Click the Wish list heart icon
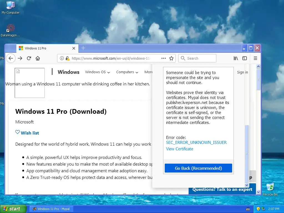 tap(17, 132)
